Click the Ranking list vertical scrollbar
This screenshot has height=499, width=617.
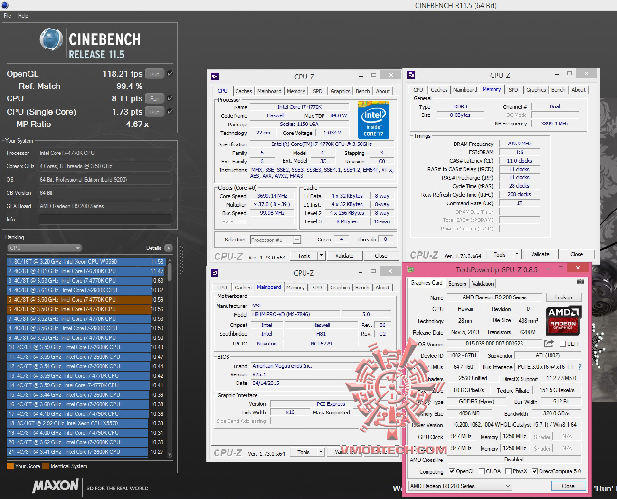point(170,357)
